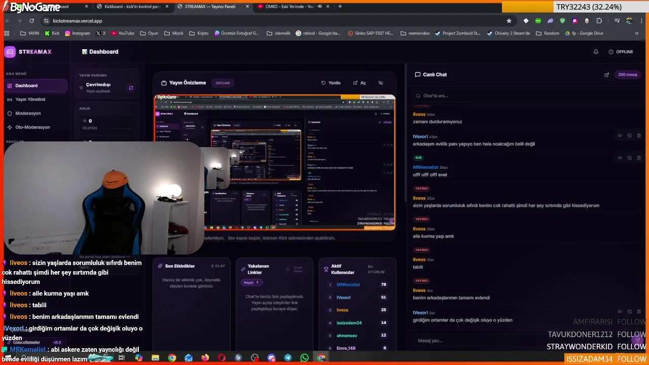This screenshot has width=649, height=365.
Task: Open the Kripto bookmarks folder
Action: (199, 33)
